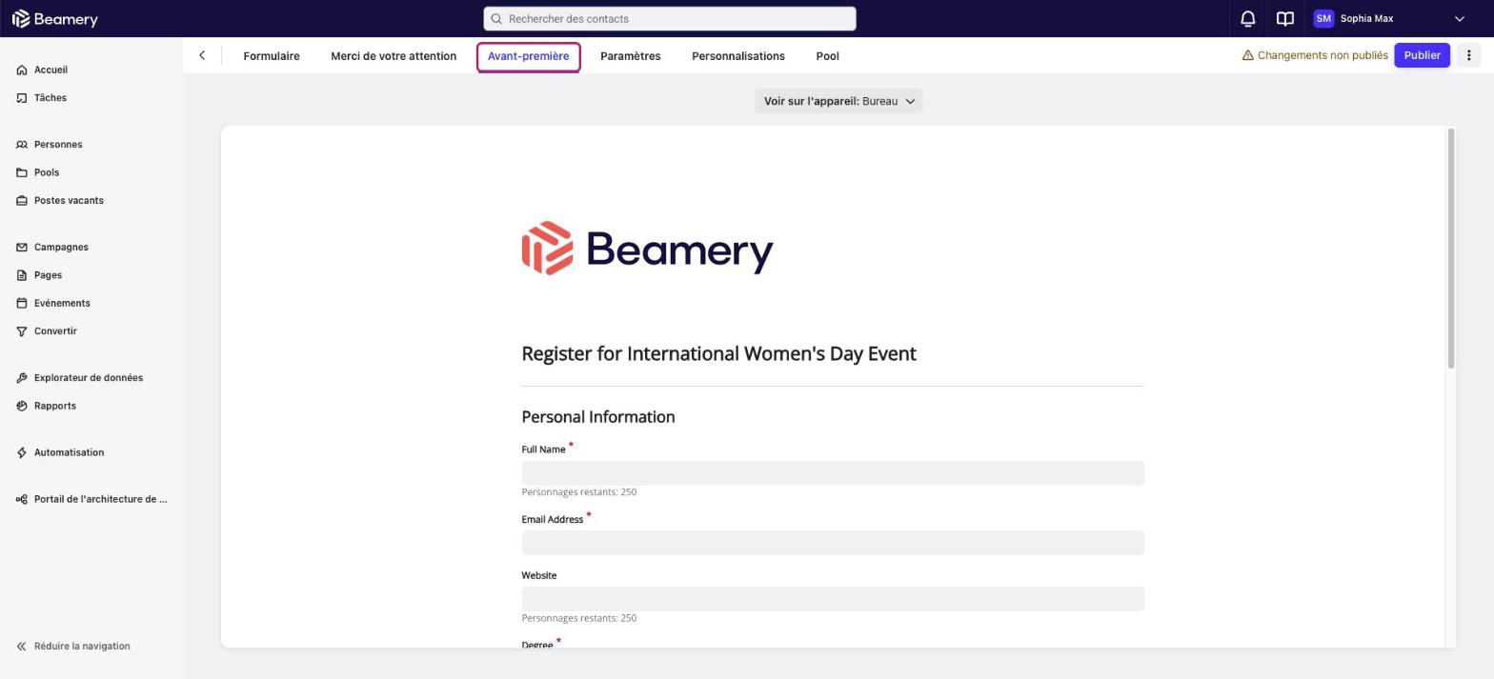Go to the Paramètres tab
The width and height of the screenshot is (1494, 679).
pos(631,56)
